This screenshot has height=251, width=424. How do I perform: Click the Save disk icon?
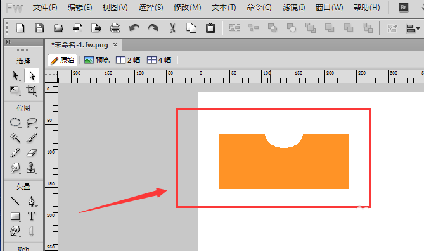pos(39,28)
